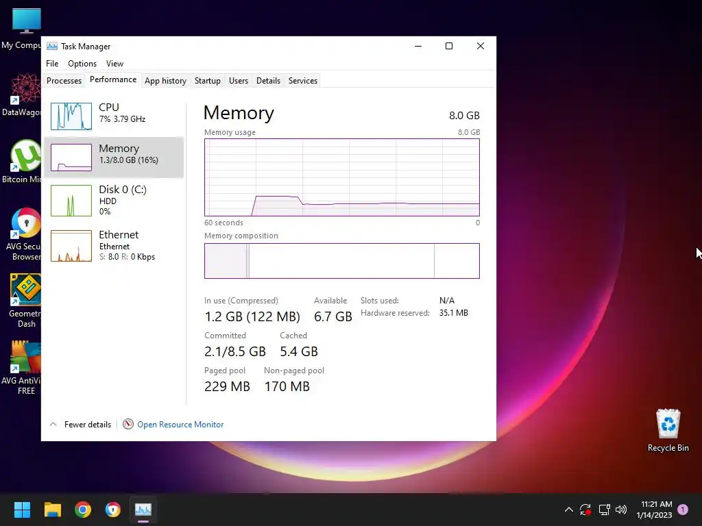Click Open Resource Monitor link
702x526 pixels.
(180, 425)
